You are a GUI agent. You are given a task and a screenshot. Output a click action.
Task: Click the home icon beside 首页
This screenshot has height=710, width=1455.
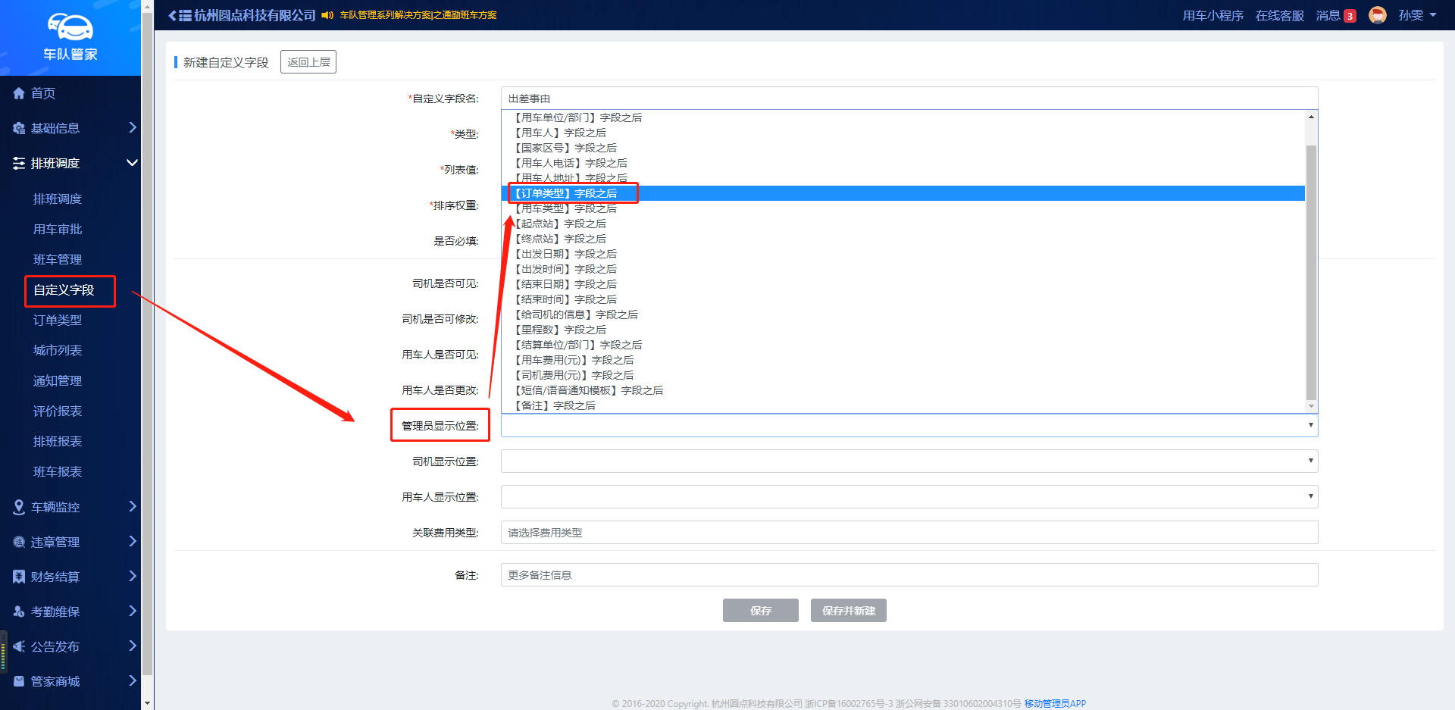(19, 93)
